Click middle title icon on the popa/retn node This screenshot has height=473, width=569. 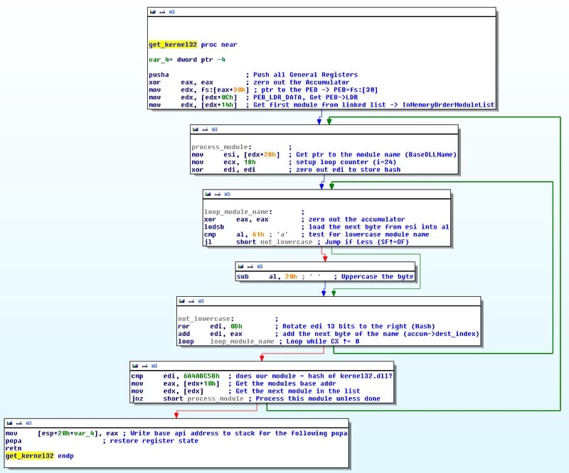point(18,422)
